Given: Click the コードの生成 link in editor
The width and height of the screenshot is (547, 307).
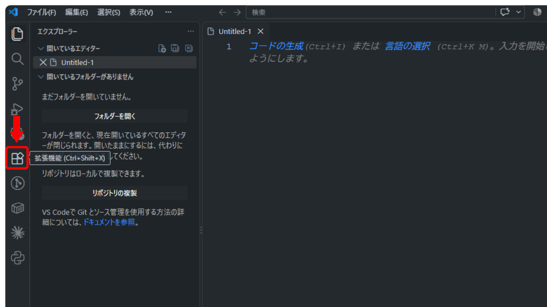Looking at the screenshot, I should coord(276,46).
